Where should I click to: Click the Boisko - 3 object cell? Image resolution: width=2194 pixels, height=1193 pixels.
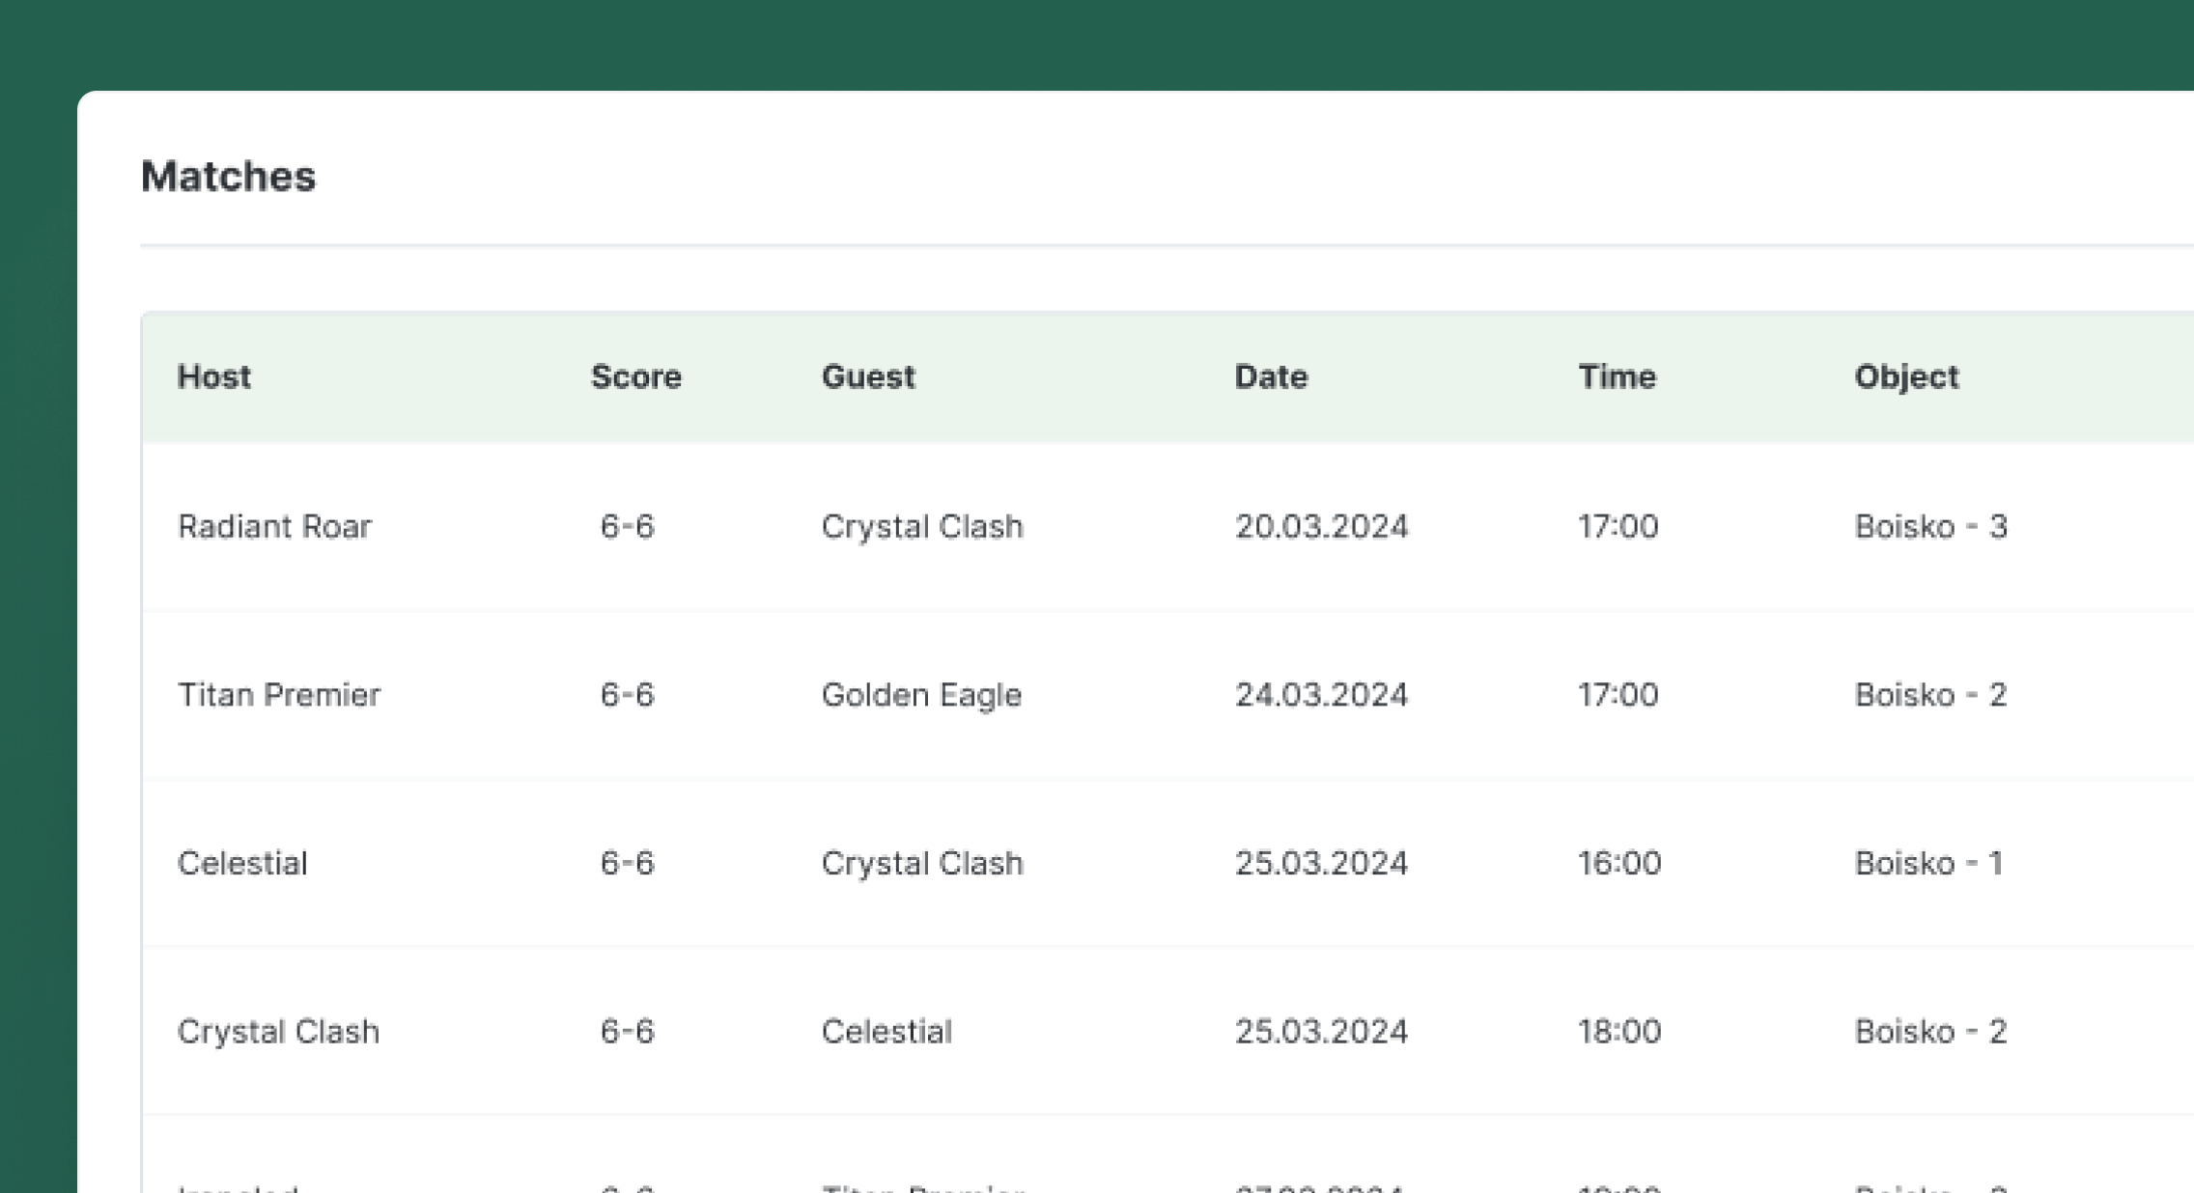pos(1929,526)
